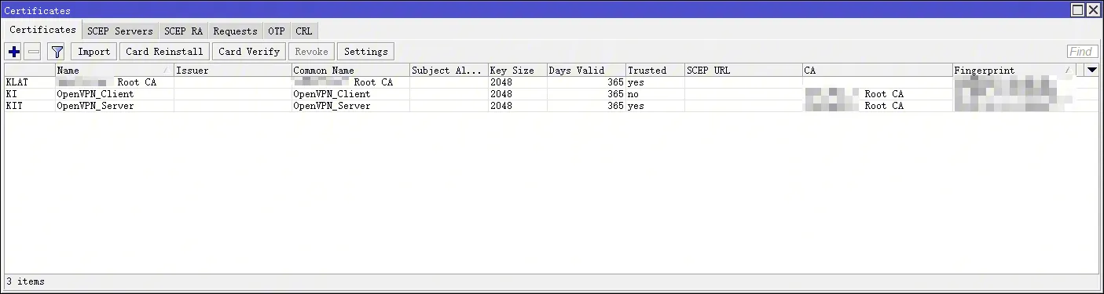
Task: Click the Revoke button
Action: tap(312, 52)
